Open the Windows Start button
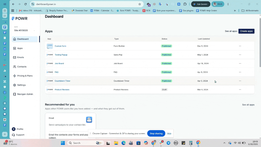 click(63, 143)
